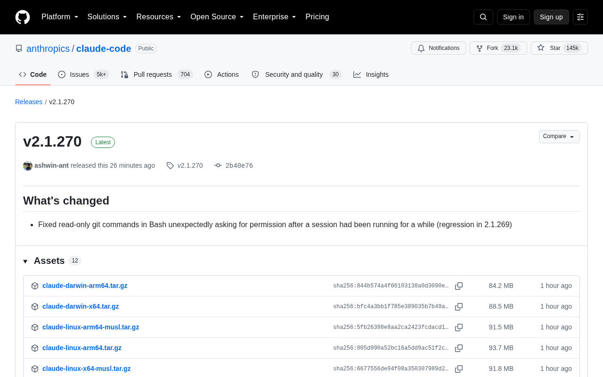
Task: Click the Sign up button
Action: point(551,17)
